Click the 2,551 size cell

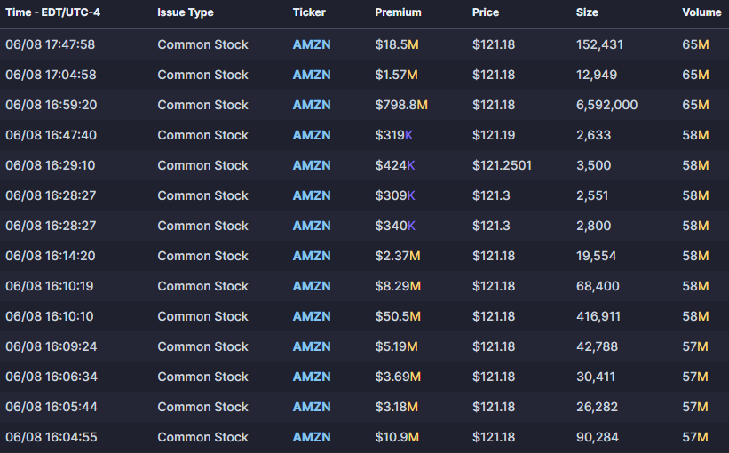pos(592,195)
